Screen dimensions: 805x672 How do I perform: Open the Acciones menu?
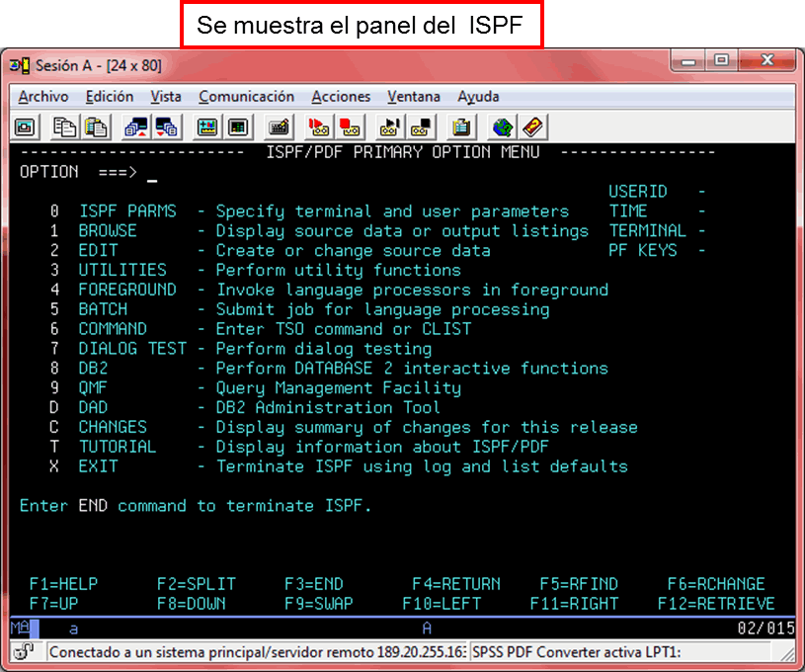tap(341, 97)
